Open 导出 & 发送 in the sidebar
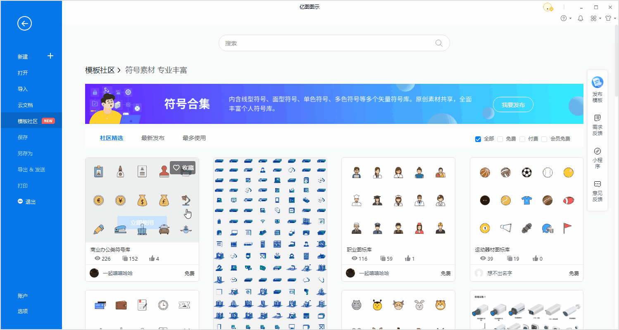The width and height of the screenshot is (619, 330). tap(31, 169)
